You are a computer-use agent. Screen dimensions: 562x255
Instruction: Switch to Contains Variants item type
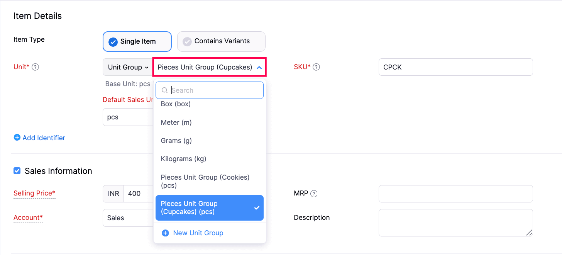coord(221,41)
